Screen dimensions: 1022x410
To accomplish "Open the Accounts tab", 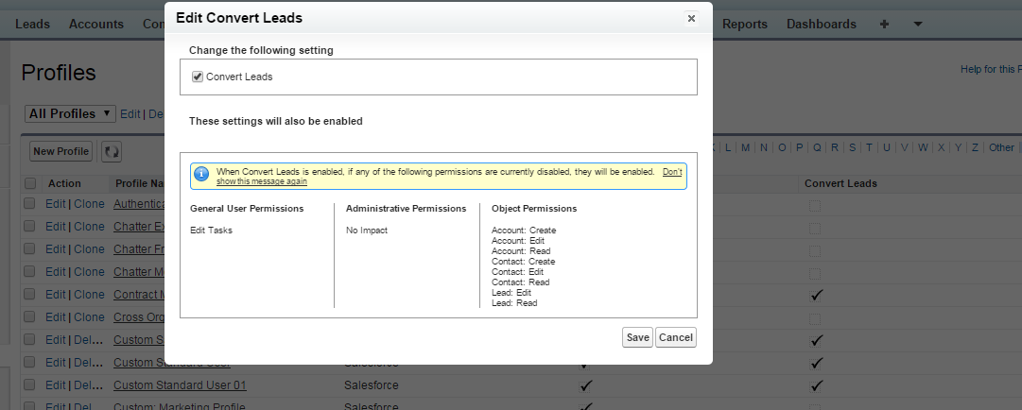I will (95, 24).
